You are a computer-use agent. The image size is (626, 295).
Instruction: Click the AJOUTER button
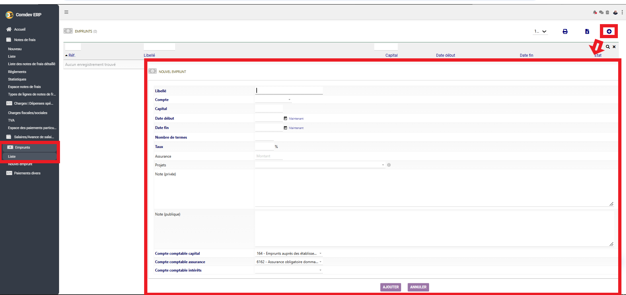(391, 287)
